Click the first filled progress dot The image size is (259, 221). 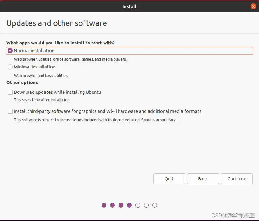[104, 205]
